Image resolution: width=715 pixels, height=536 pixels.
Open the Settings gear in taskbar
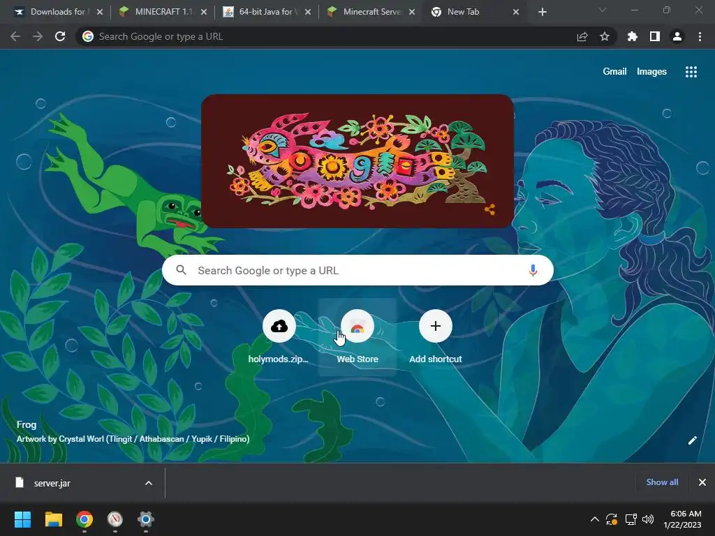point(146,519)
